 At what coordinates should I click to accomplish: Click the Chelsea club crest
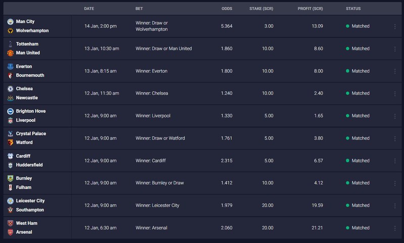(x=10, y=89)
